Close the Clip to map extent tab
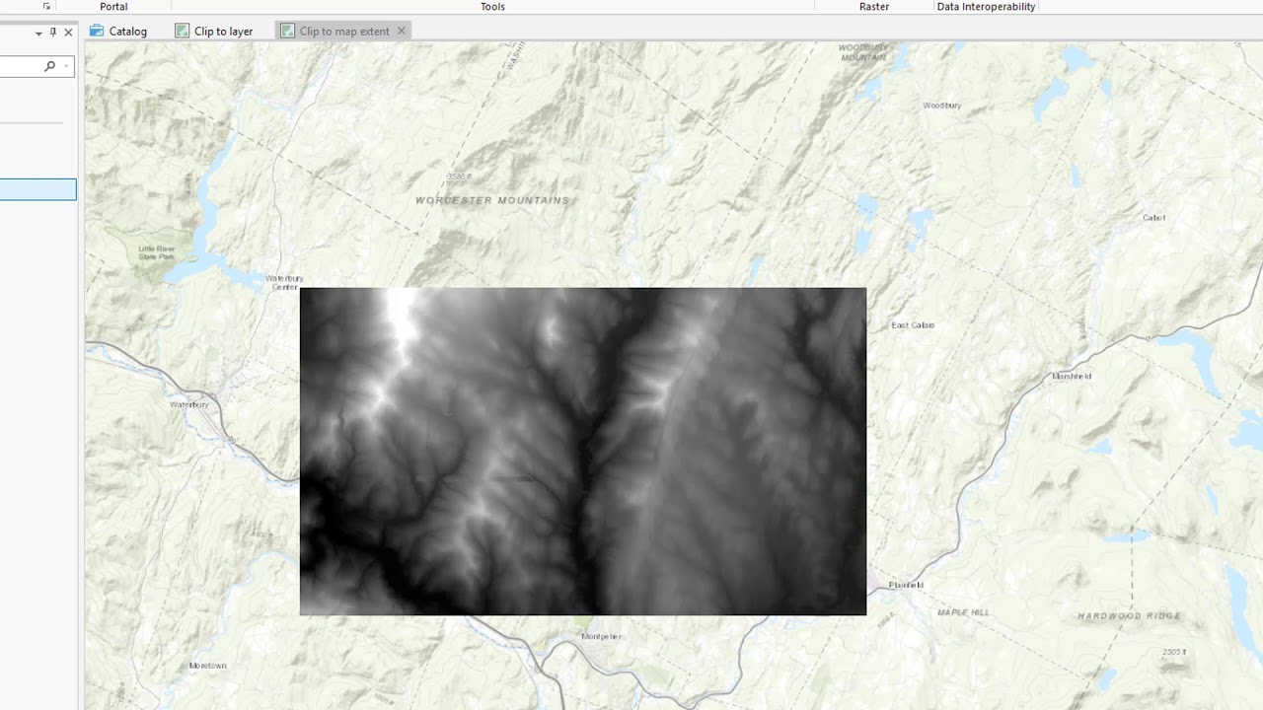Image resolution: width=1263 pixels, height=710 pixels. pyautogui.click(x=401, y=31)
